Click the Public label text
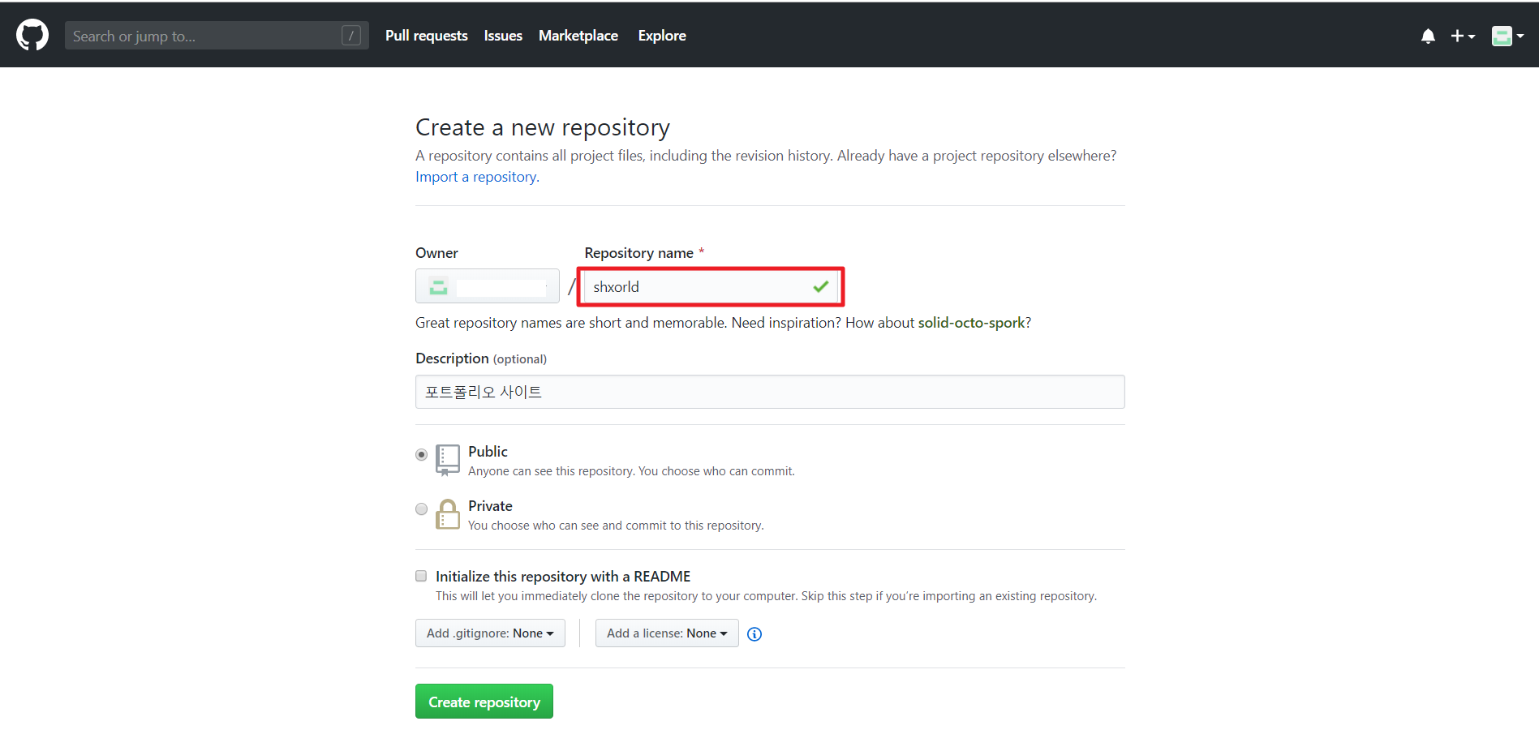 [x=488, y=452]
